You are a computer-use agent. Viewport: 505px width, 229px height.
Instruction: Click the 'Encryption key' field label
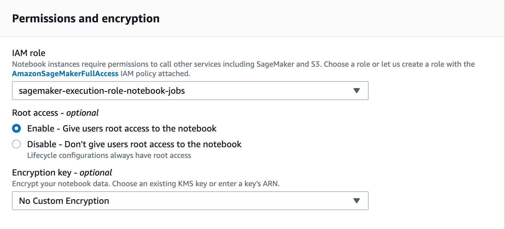pyautogui.click(x=42, y=172)
